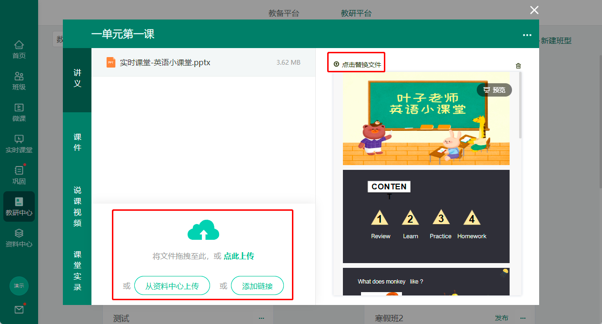602x324 pixels.
Task: Open three-dot menu for 测试 card
Action: click(261, 318)
